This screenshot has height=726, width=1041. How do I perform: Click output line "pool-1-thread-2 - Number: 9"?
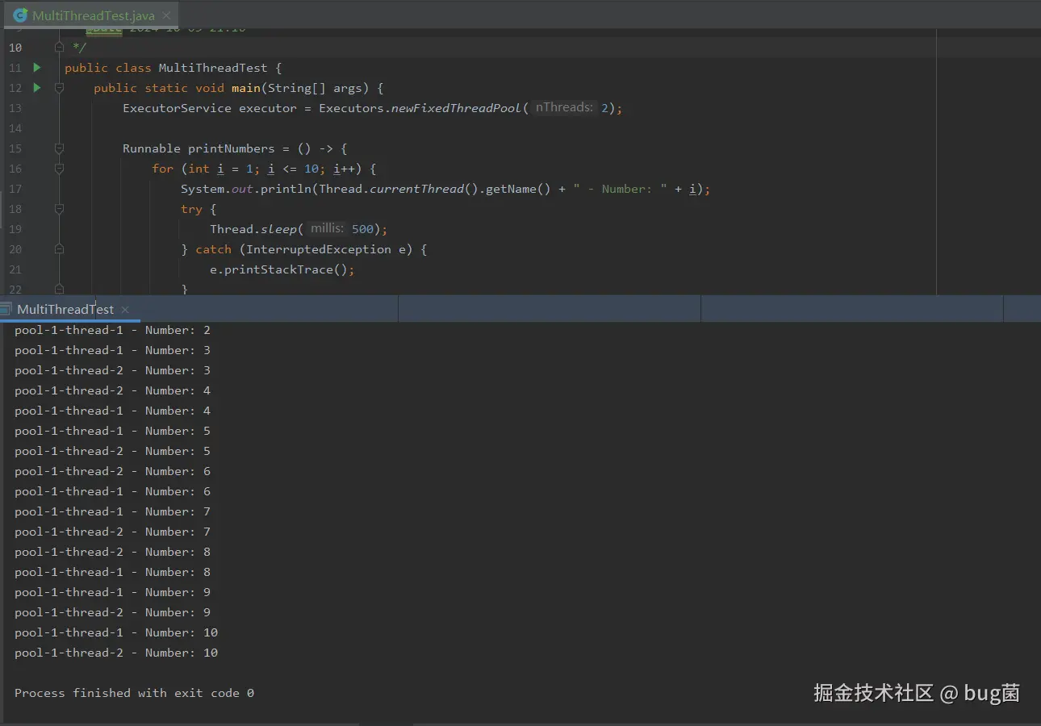click(112, 612)
